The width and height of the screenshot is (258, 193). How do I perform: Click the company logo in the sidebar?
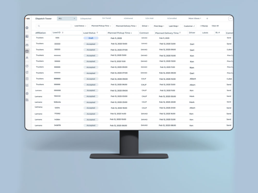(28, 19)
